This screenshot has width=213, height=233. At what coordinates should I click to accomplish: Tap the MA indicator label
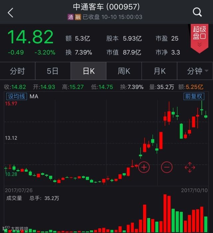(34, 97)
